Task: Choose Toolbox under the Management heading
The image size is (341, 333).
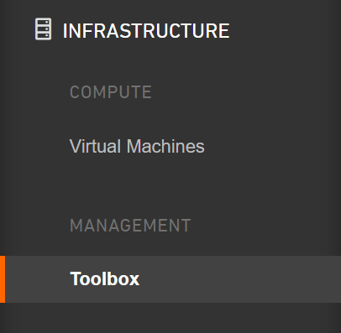Action: 105,278
